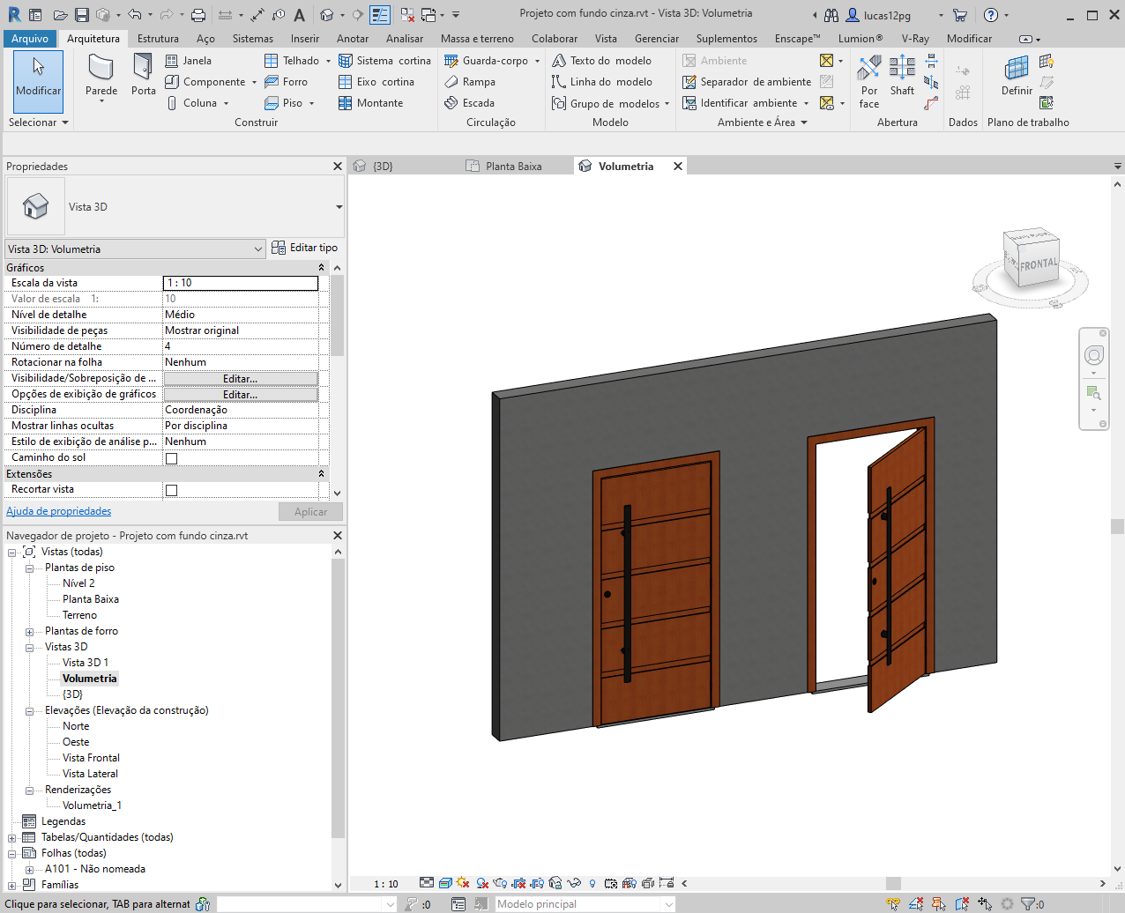Open the Vista 3D: Volumetria dropdown

click(x=136, y=249)
